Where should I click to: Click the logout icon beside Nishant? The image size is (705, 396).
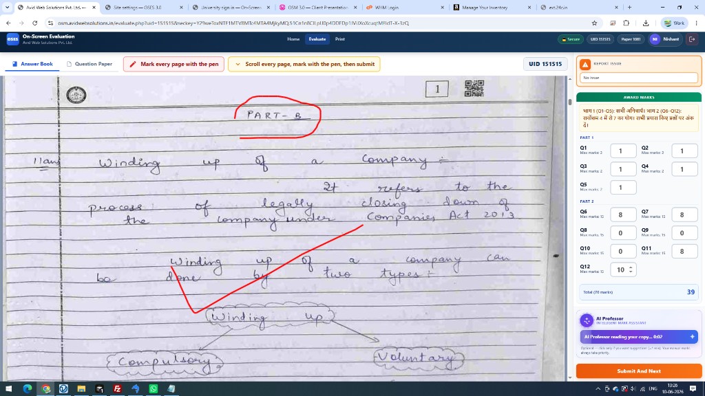tap(692, 39)
